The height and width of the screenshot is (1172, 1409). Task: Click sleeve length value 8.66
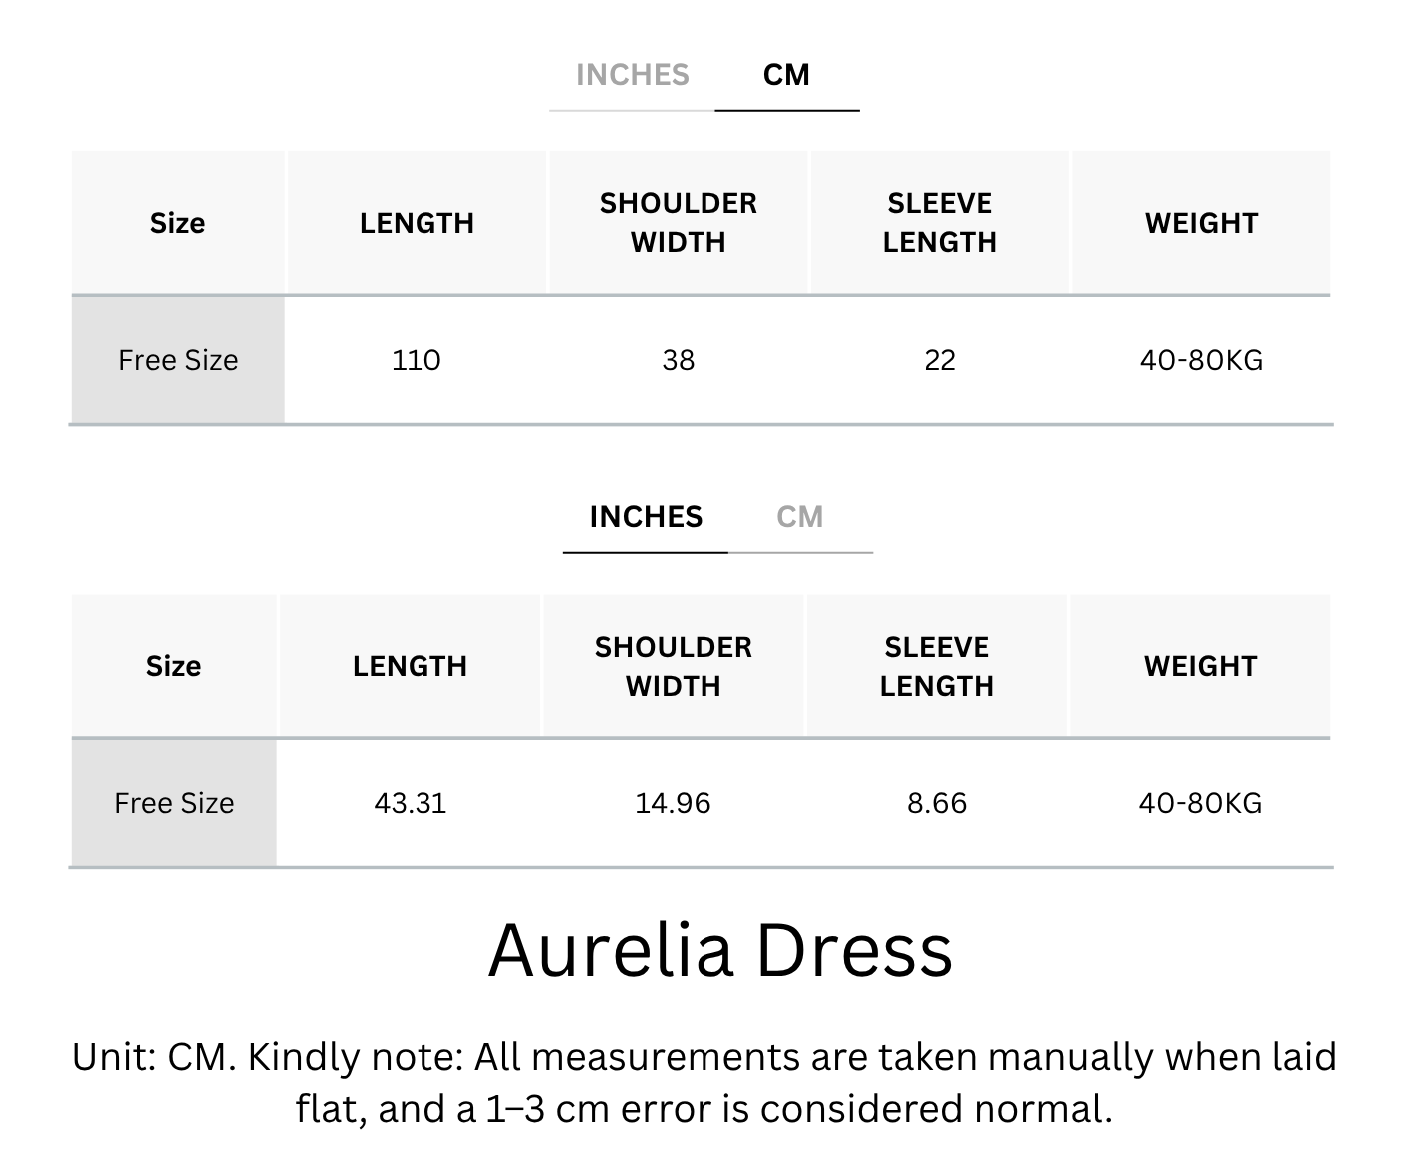click(937, 803)
